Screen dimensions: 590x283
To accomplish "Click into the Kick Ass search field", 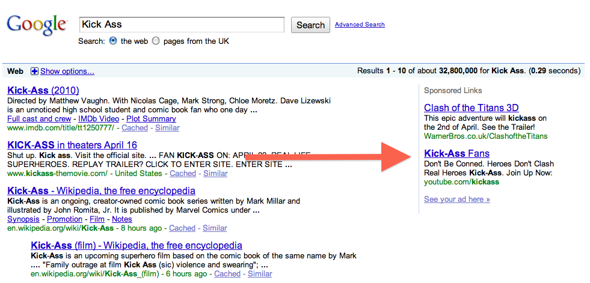I will coord(182,25).
